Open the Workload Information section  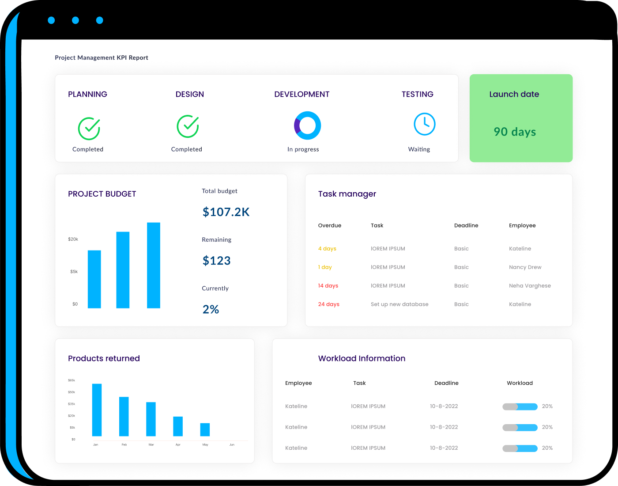coord(362,358)
